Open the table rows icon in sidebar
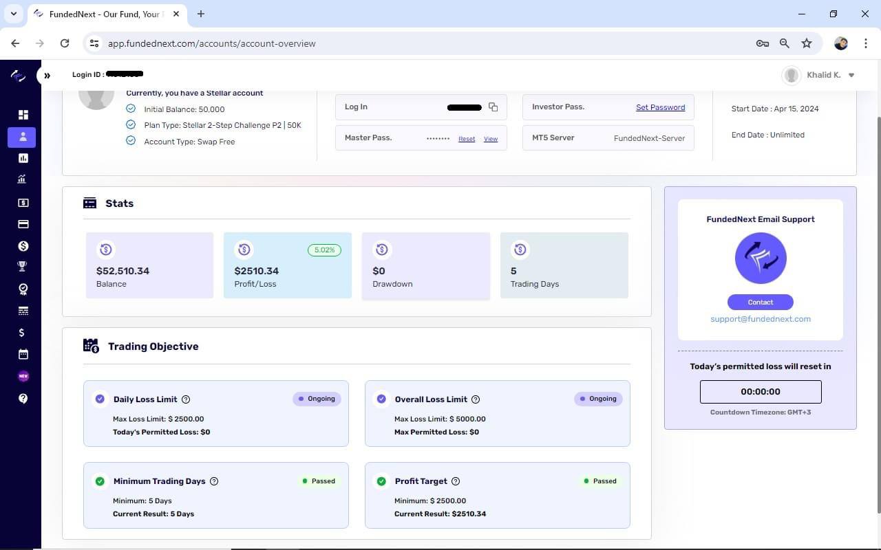Viewport: 881px width, 550px height. (23, 311)
